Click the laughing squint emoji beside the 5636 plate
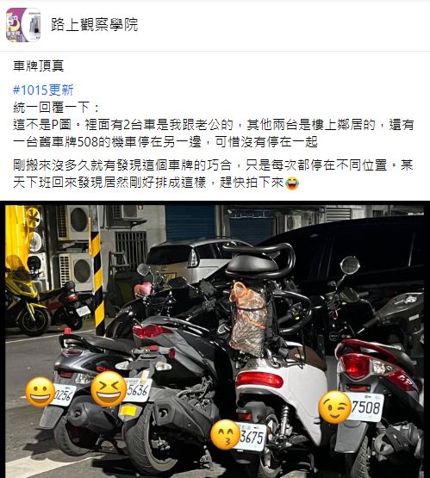The image size is (430, 478). coord(109,389)
